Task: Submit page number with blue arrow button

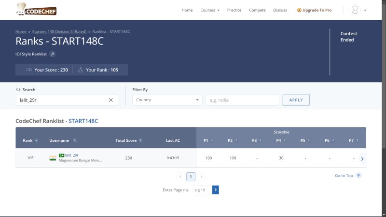Action: [x=216, y=190]
